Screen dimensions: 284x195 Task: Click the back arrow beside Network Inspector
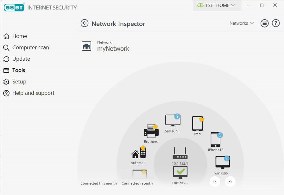(85, 23)
